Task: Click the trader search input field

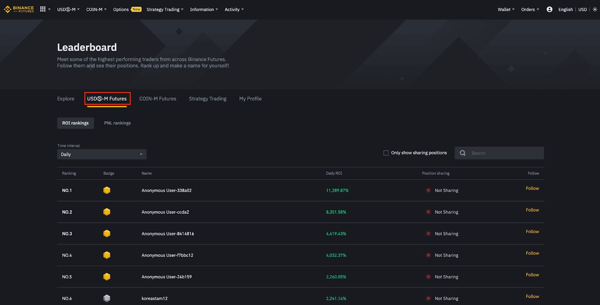Action: (x=499, y=153)
